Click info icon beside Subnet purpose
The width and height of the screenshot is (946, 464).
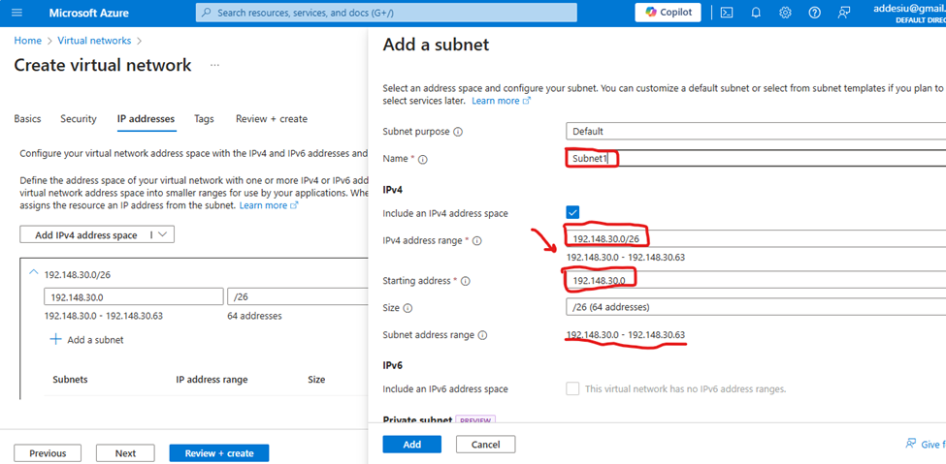[458, 131]
